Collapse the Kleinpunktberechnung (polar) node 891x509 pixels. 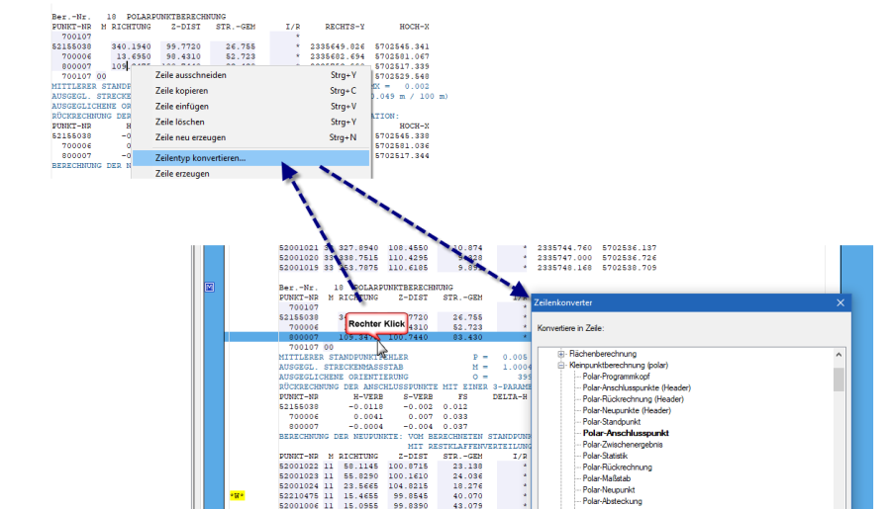pyautogui.click(x=561, y=365)
